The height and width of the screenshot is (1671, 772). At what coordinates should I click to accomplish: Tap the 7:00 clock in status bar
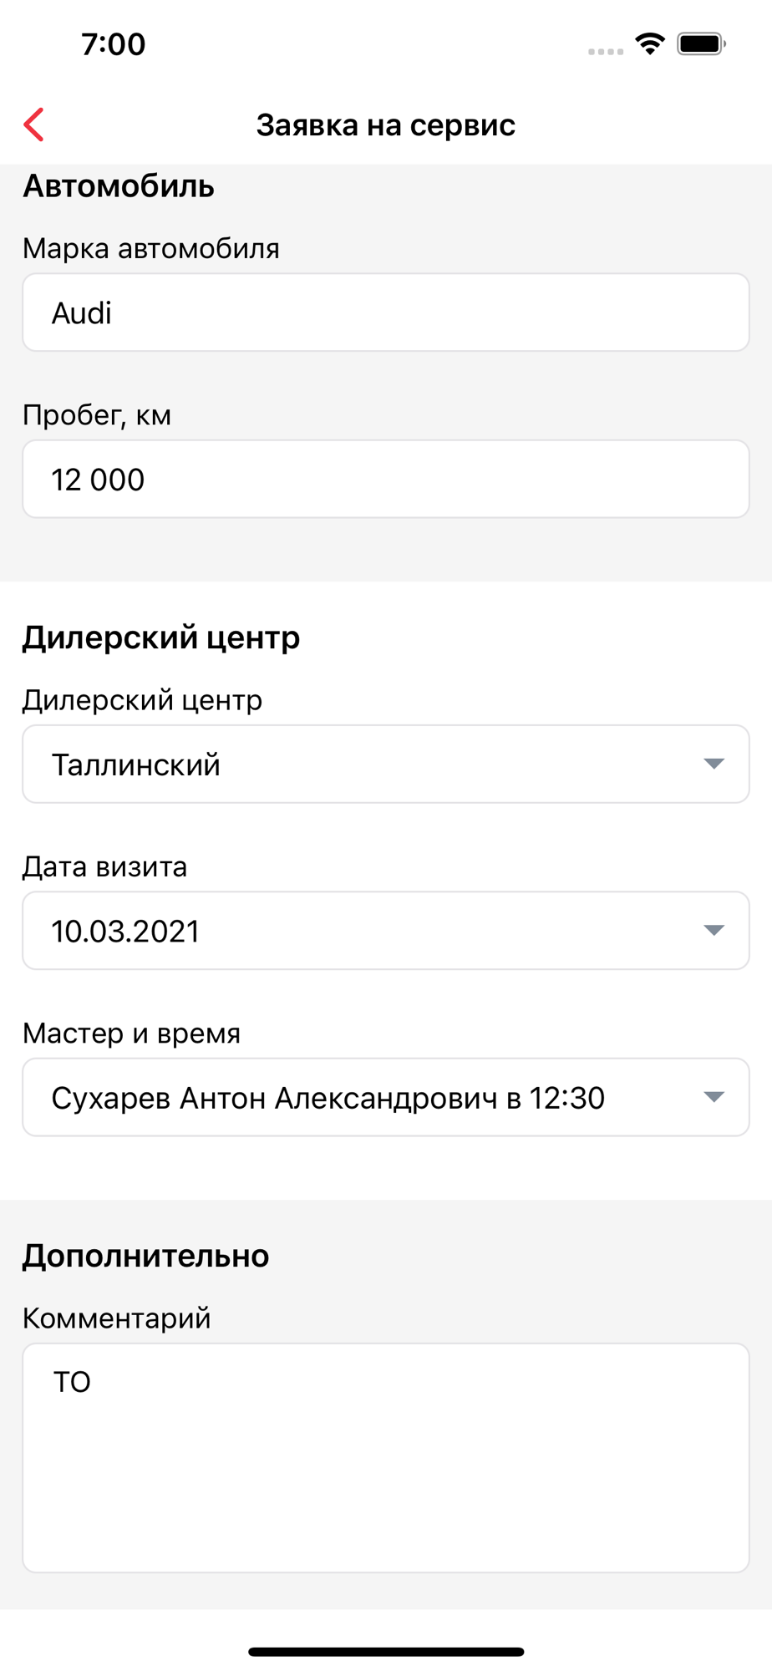point(114,44)
